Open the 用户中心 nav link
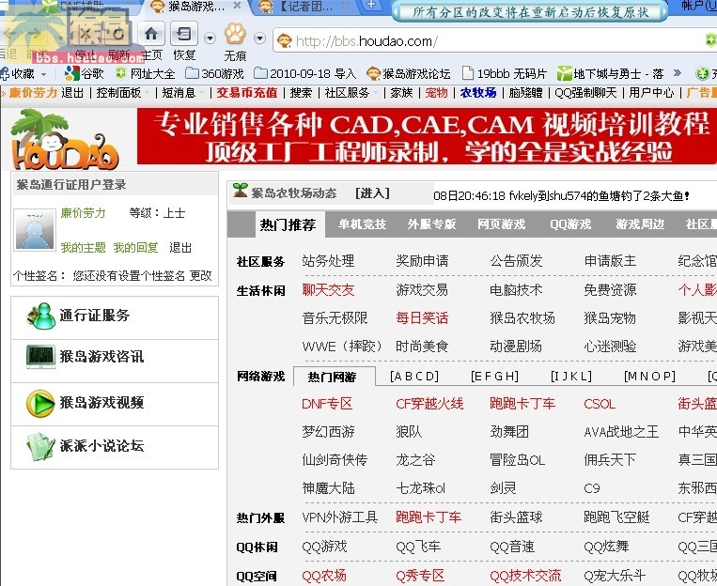Image resolution: width=717 pixels, height=586 pixels. (651, 93)
